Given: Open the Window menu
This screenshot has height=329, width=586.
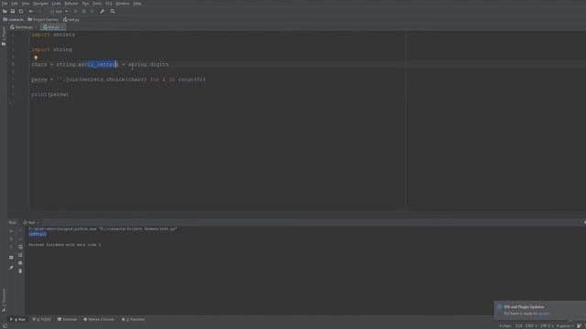Looking at the screenshot, I should [x=123, y=4].
